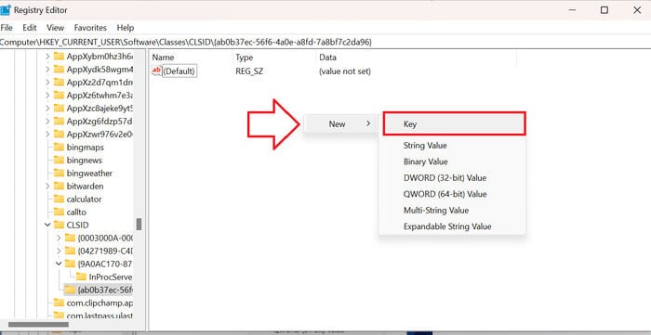
Task: Click the bingnews folder icon
Action: pyautogui.click(x=59, y=160)
